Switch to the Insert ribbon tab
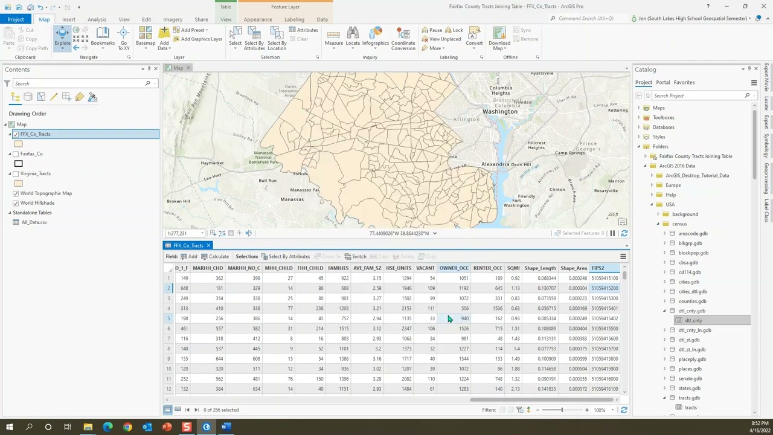The image size is (773, 435). tap(69, 19)
